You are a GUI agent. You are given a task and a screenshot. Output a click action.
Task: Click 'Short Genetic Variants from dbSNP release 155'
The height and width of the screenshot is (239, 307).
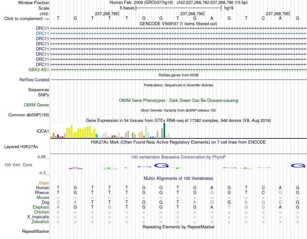point(178,110)
